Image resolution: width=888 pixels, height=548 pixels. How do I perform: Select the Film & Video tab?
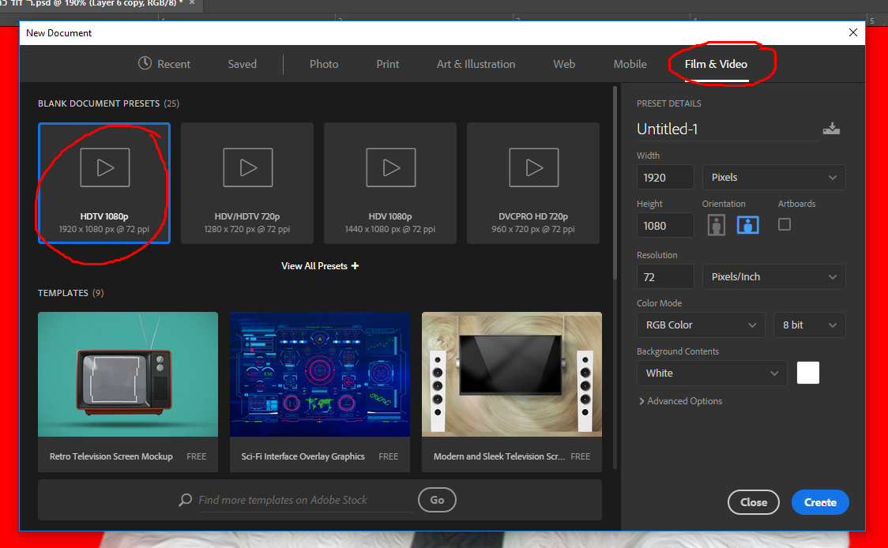click(716, 64)
